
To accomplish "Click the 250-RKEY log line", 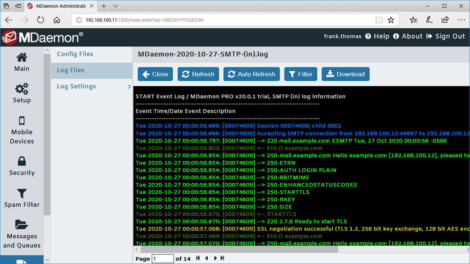I will coord(215,199).
